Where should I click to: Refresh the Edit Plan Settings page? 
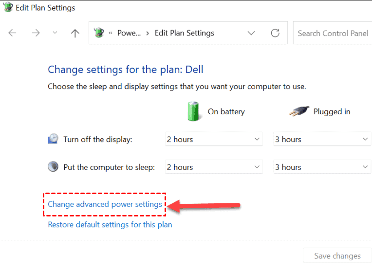click(x=275, y=33)
